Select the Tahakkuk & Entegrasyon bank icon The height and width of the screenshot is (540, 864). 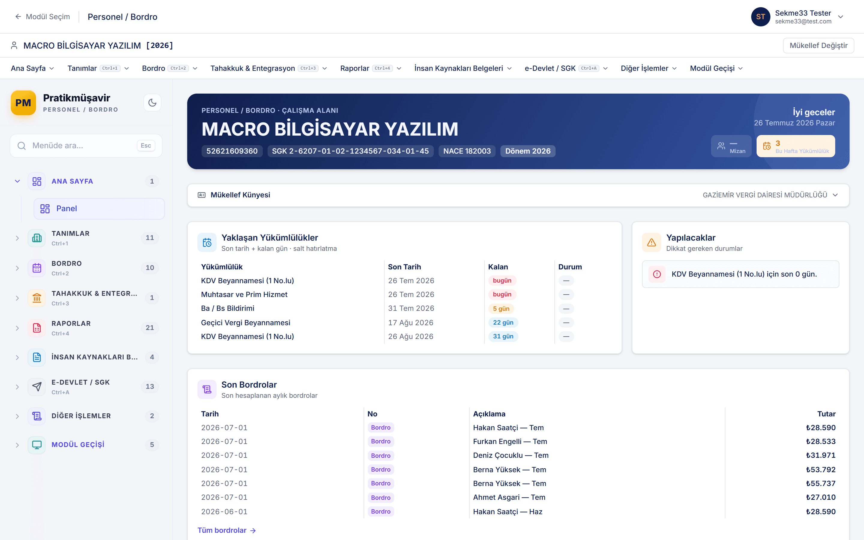[37, 298]
